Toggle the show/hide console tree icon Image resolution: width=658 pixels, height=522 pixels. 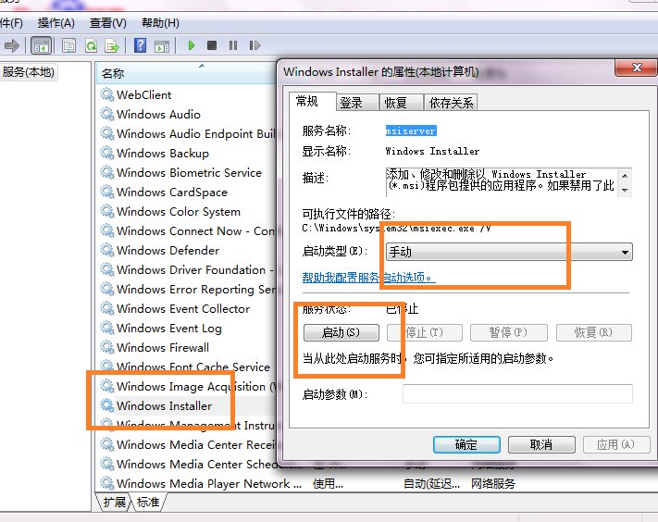pyautogui.click(x=41, y=45)
